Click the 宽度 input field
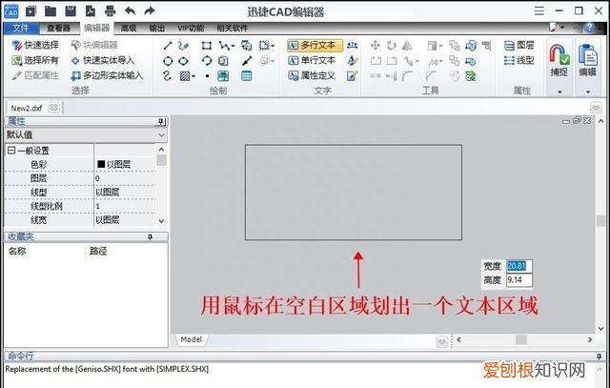This screenshot has width=610, height=388. click(x=518, y=266)
